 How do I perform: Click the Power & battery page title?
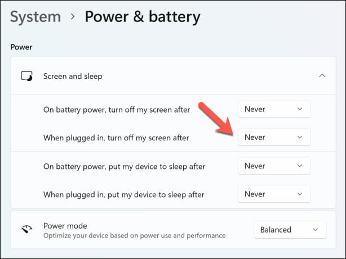[x=142, y=17]
